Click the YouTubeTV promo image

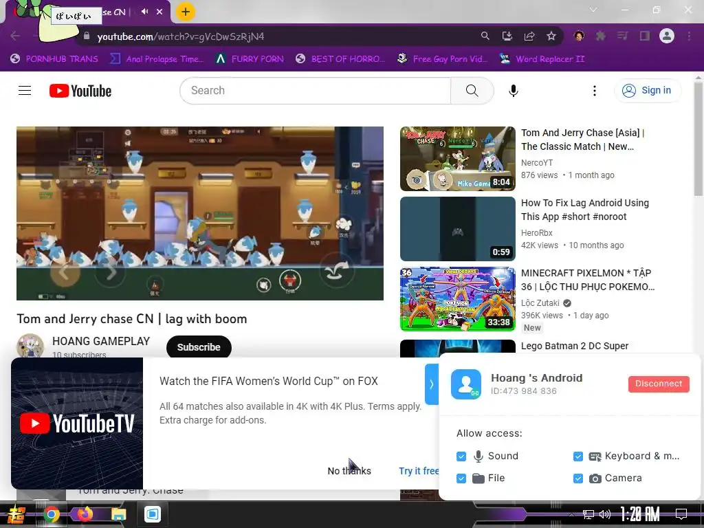tap(77, 423)
